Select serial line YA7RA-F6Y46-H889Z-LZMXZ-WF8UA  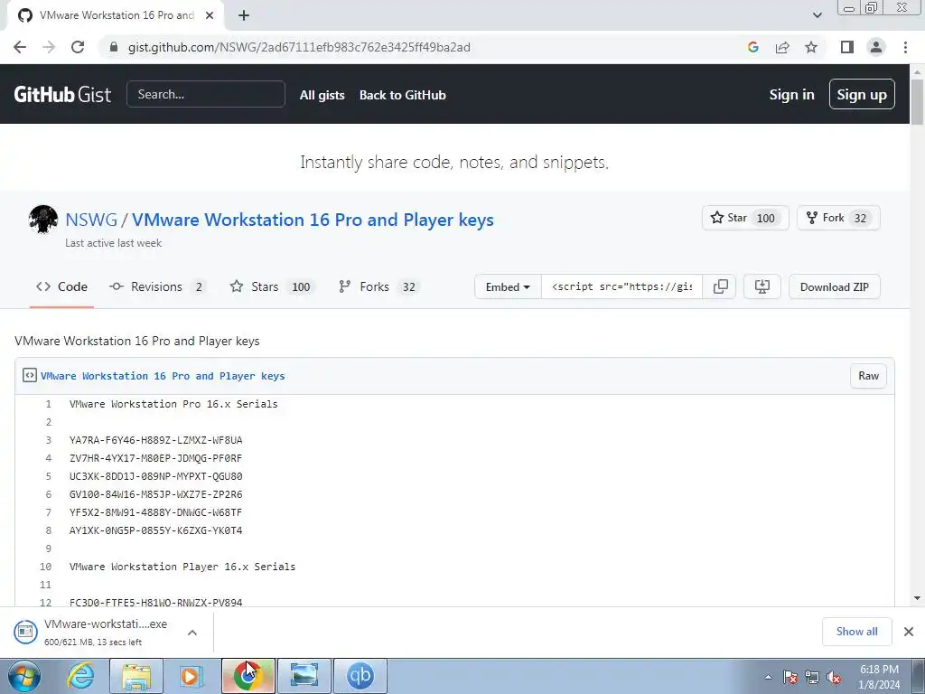tap(155, 440)
